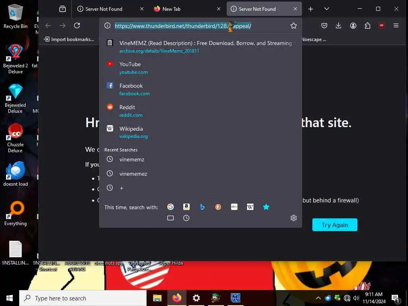Click Import bookmarks in bookmarks toolbar
408x306 pixels.
pos(69,39)
